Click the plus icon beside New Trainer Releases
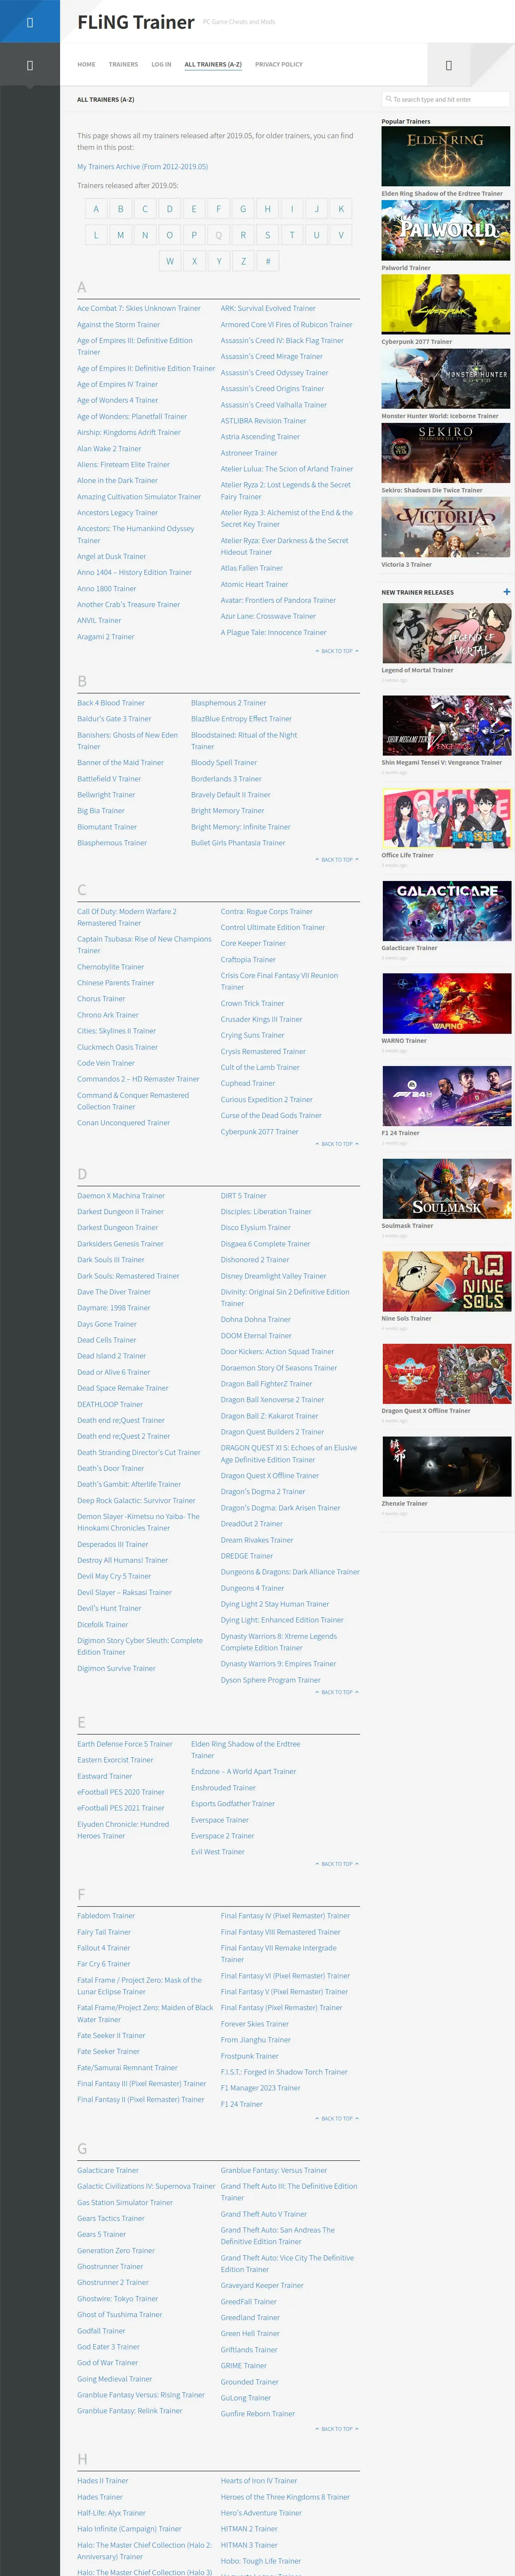515x2576 pixels. click(x=507, y=592)
